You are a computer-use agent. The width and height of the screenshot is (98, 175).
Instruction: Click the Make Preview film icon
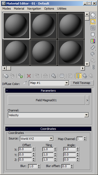coord(93,48)
